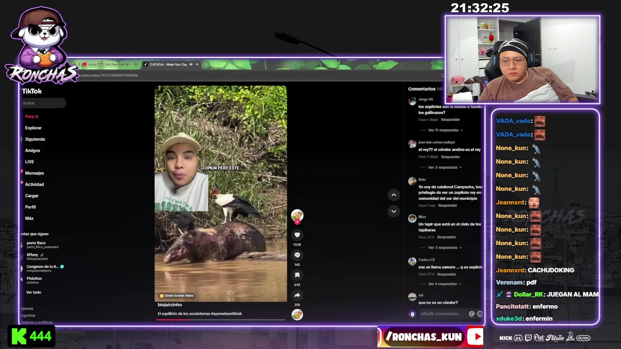This screenshot has height=349, width=621.
Task: Open perro flaco followed account
Action: tap(42, 245)
